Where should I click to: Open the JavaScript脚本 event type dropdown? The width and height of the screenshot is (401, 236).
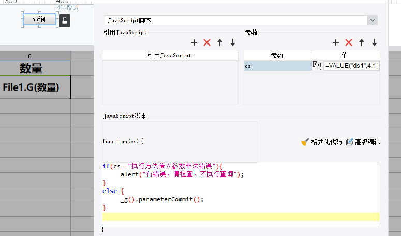point(373,20)
